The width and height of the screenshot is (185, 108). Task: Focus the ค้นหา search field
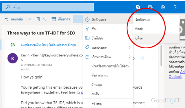(x=48, y=7)
